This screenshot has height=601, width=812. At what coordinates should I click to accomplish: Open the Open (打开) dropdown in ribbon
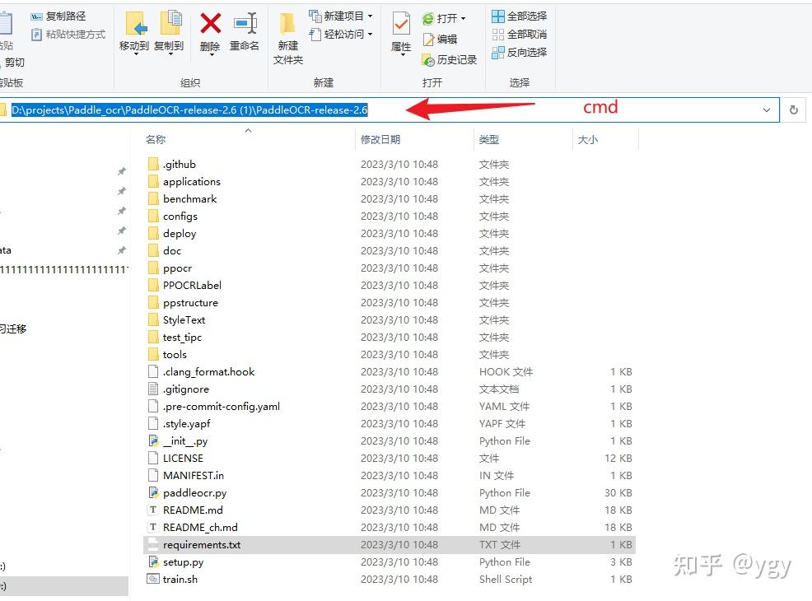pyautogui.click(x=443, y=19)
